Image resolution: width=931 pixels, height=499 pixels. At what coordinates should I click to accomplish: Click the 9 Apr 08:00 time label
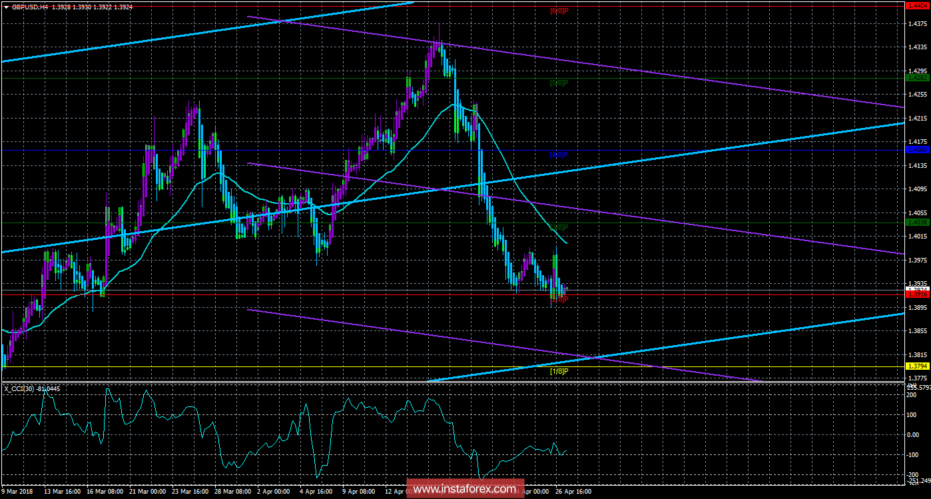coord(360,491)
